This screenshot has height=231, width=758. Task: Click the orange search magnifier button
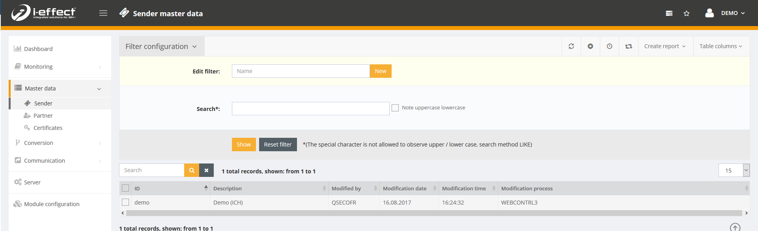point(192,170)
